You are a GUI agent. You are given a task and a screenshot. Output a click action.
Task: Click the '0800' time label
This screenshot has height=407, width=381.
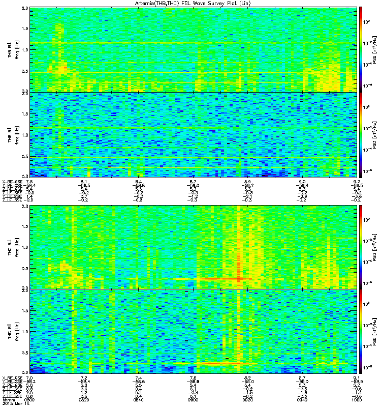(29, 400)
